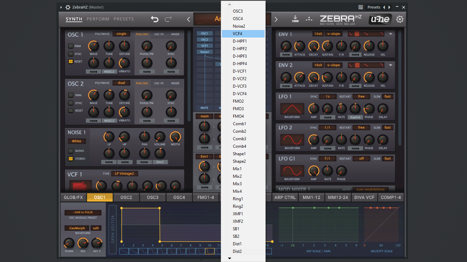Click the save preset icon
The width and height of the screenshot is (467, 262).
click(x=295, y=19)
